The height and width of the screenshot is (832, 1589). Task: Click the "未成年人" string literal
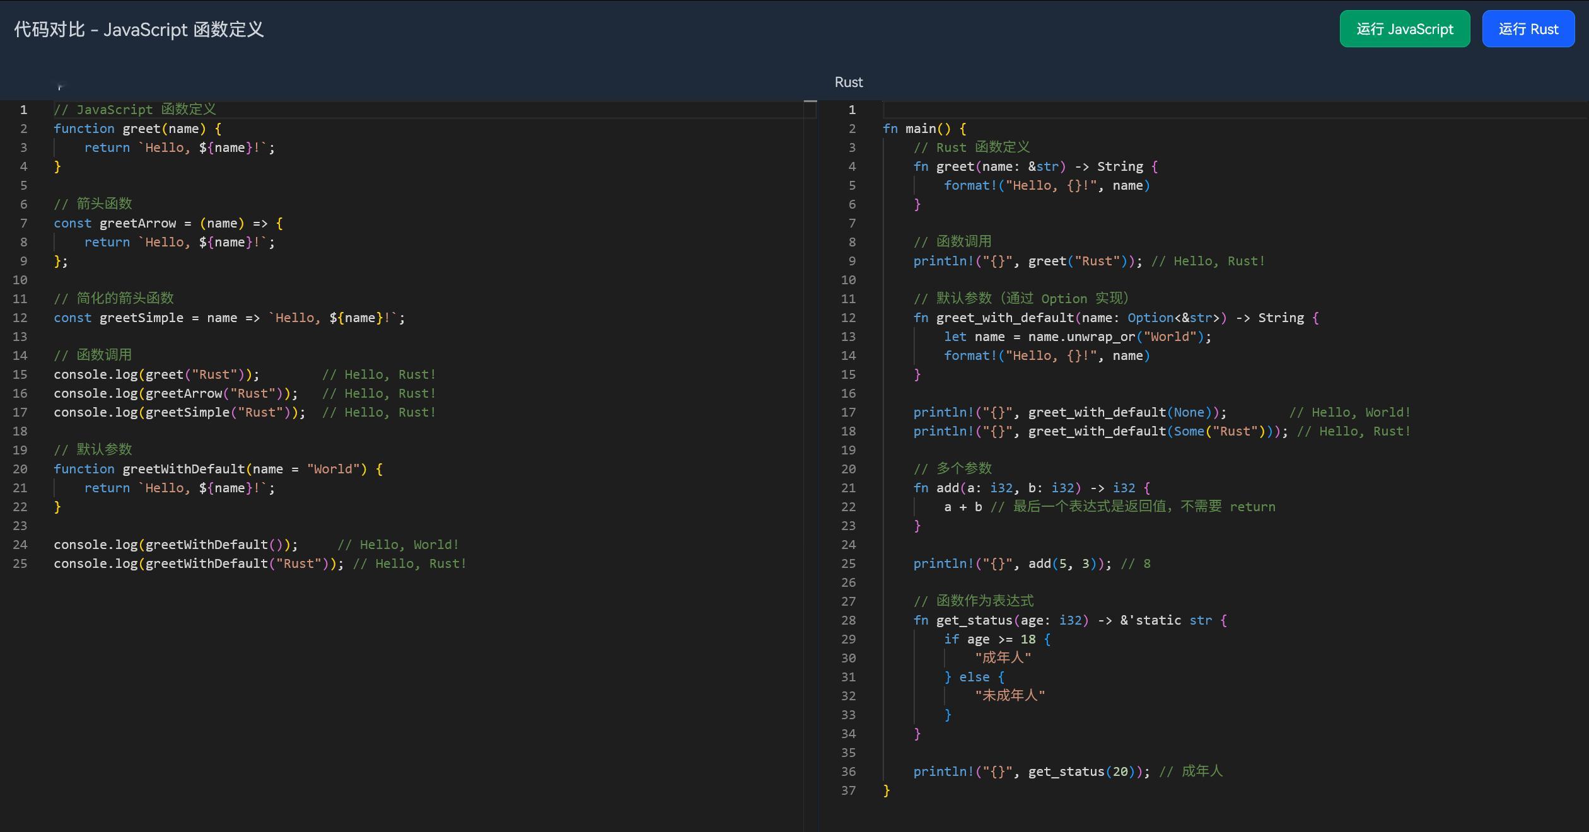1010,696
